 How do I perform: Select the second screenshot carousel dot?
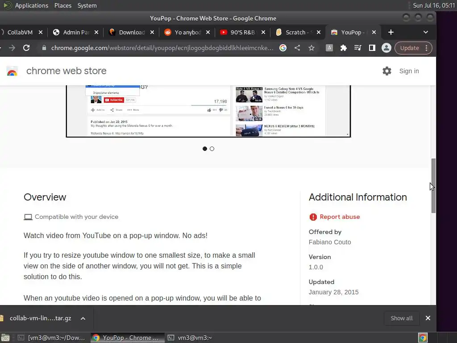click(x=212, y=149)
